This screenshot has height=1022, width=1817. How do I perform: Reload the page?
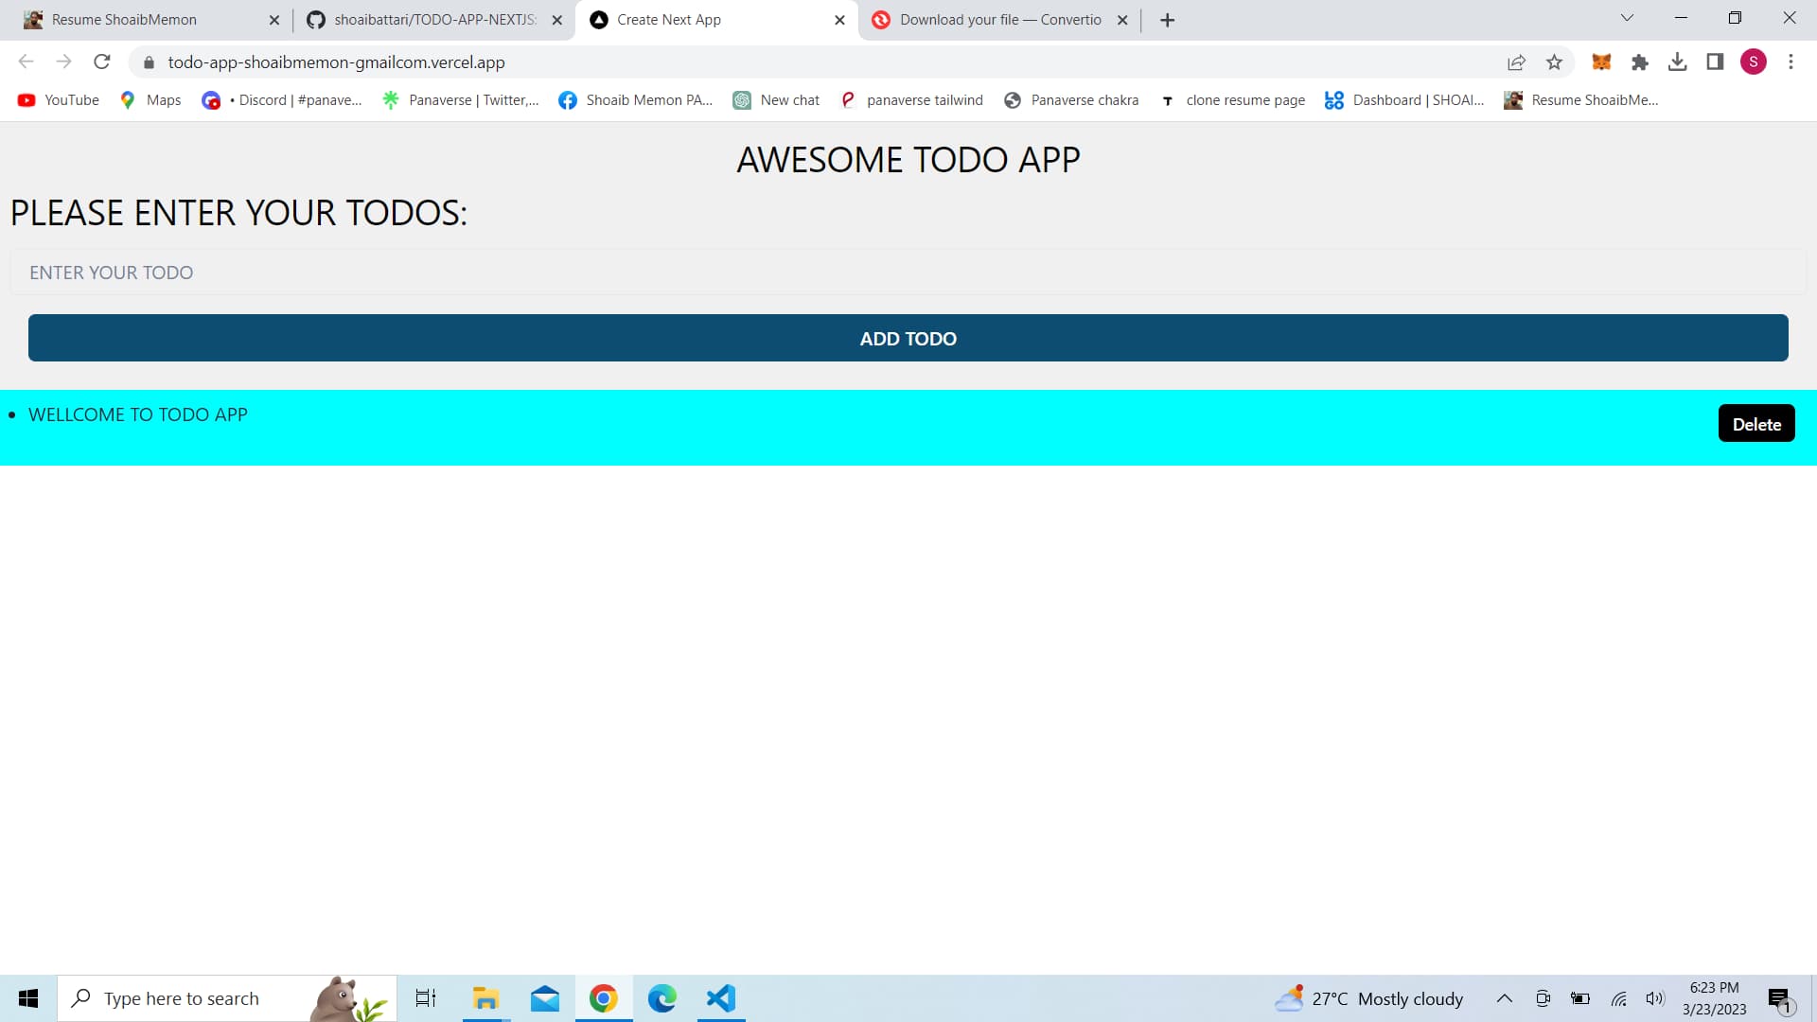click(x=102, y=62)
